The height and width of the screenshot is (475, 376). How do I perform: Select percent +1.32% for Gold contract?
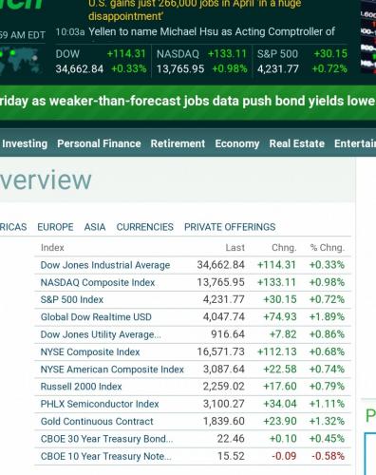327,421
